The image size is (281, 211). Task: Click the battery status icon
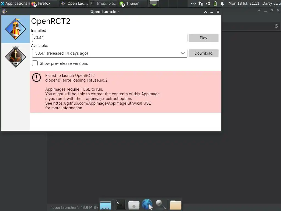[x=215, y=4]
